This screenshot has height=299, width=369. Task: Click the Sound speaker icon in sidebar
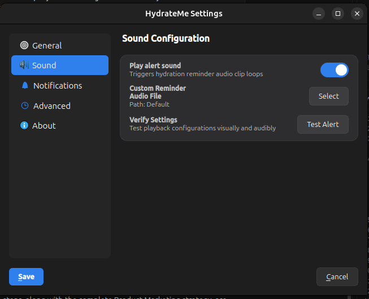point(24,65)
